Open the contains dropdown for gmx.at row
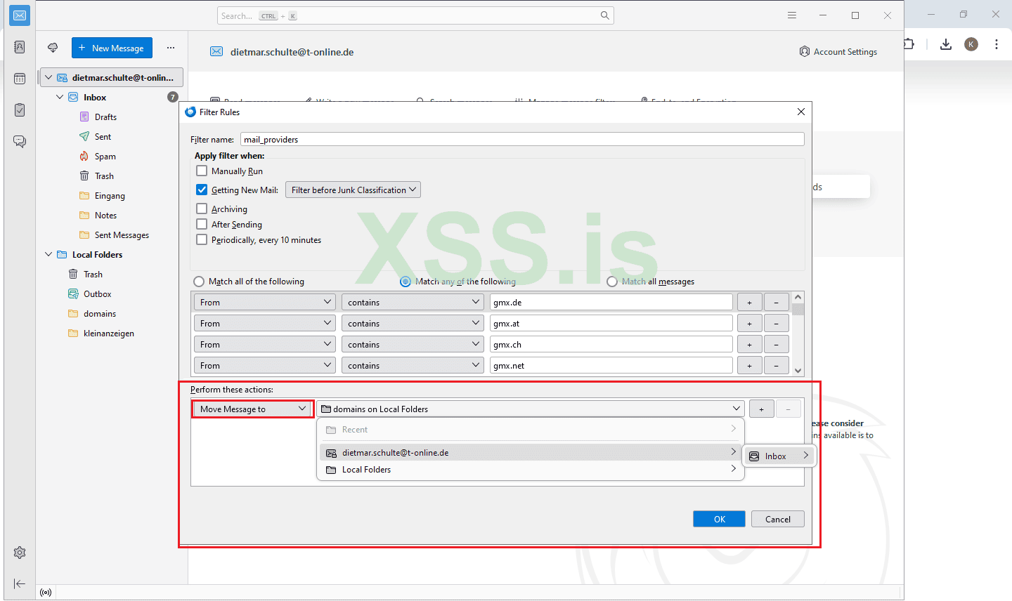 point(413,324)
